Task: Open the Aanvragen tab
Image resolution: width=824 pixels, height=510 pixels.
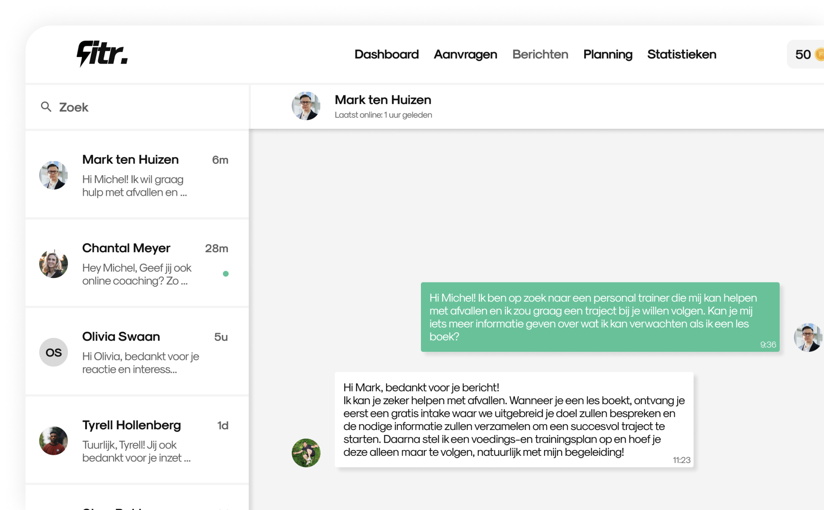Action: (x=465, y=54)
